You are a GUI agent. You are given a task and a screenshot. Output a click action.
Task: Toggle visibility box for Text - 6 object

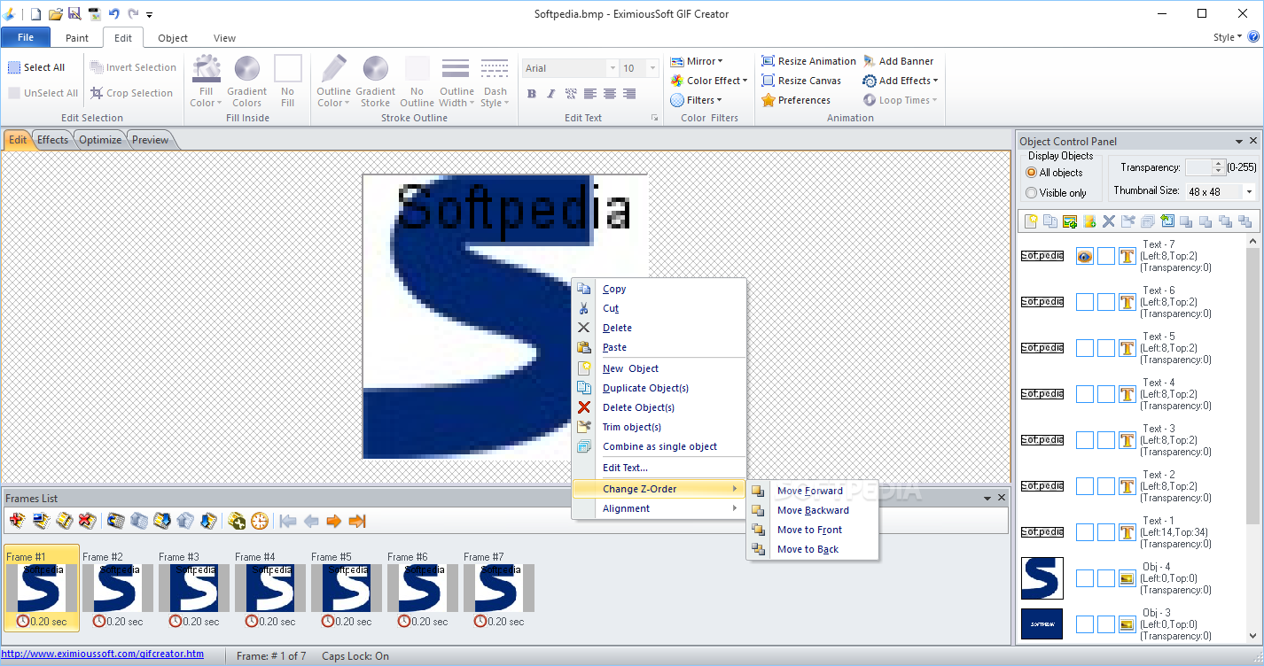coord(1085,302)
